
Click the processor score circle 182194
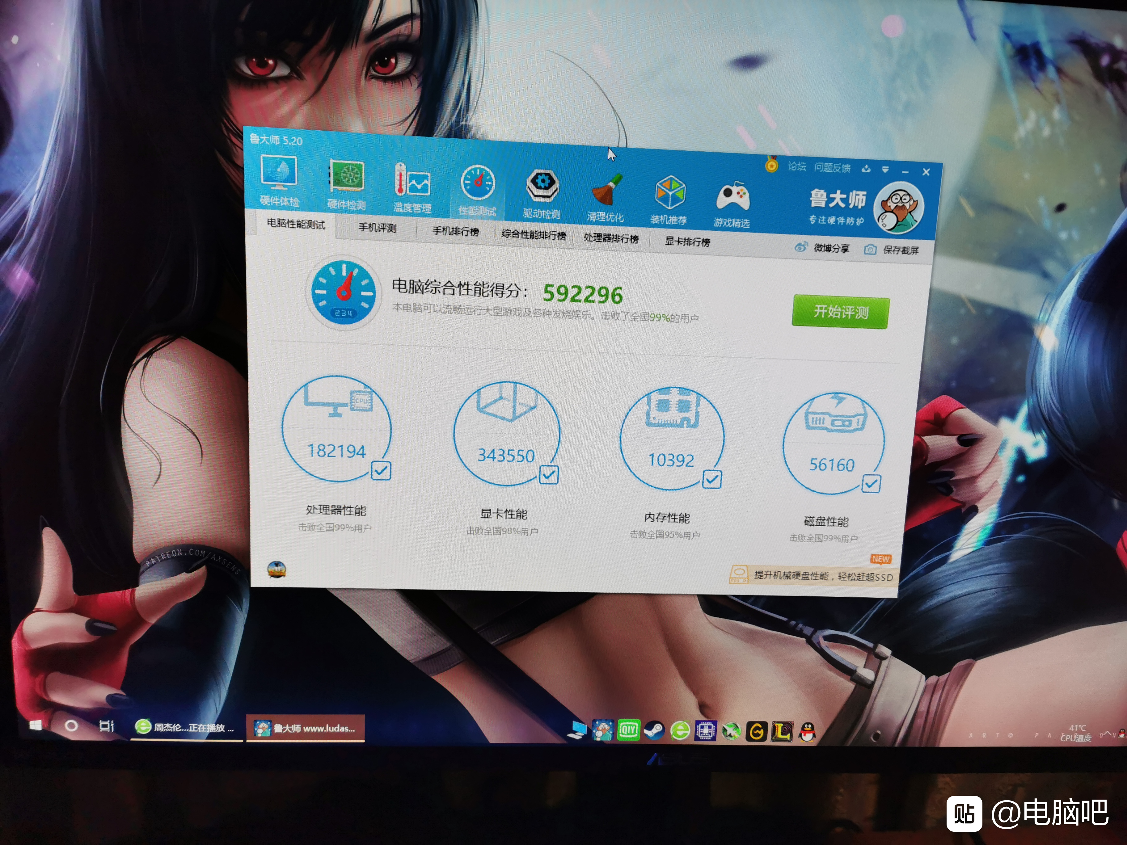coord(336,429)
